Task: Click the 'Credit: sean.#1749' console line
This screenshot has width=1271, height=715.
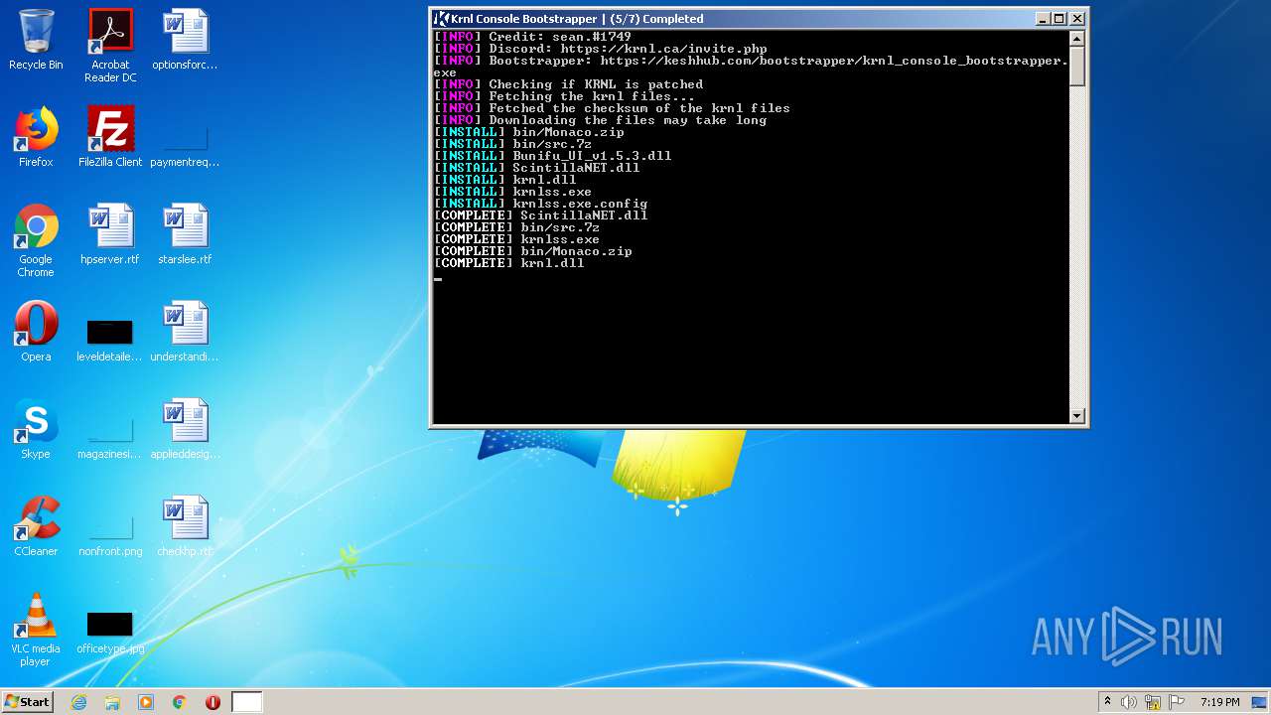Action: pos(532,37)
